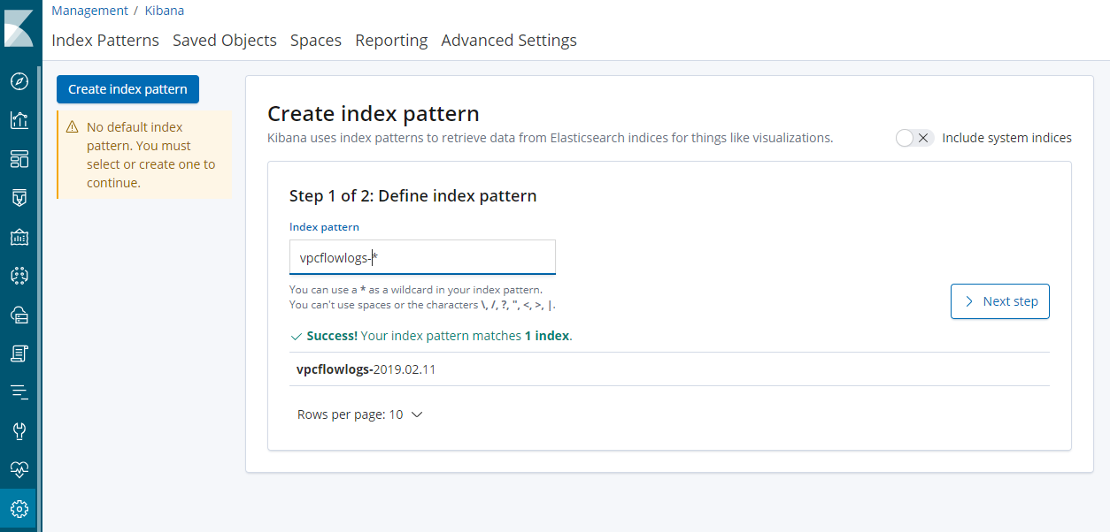Open Canvas from the sidebar

pos(19,237)
